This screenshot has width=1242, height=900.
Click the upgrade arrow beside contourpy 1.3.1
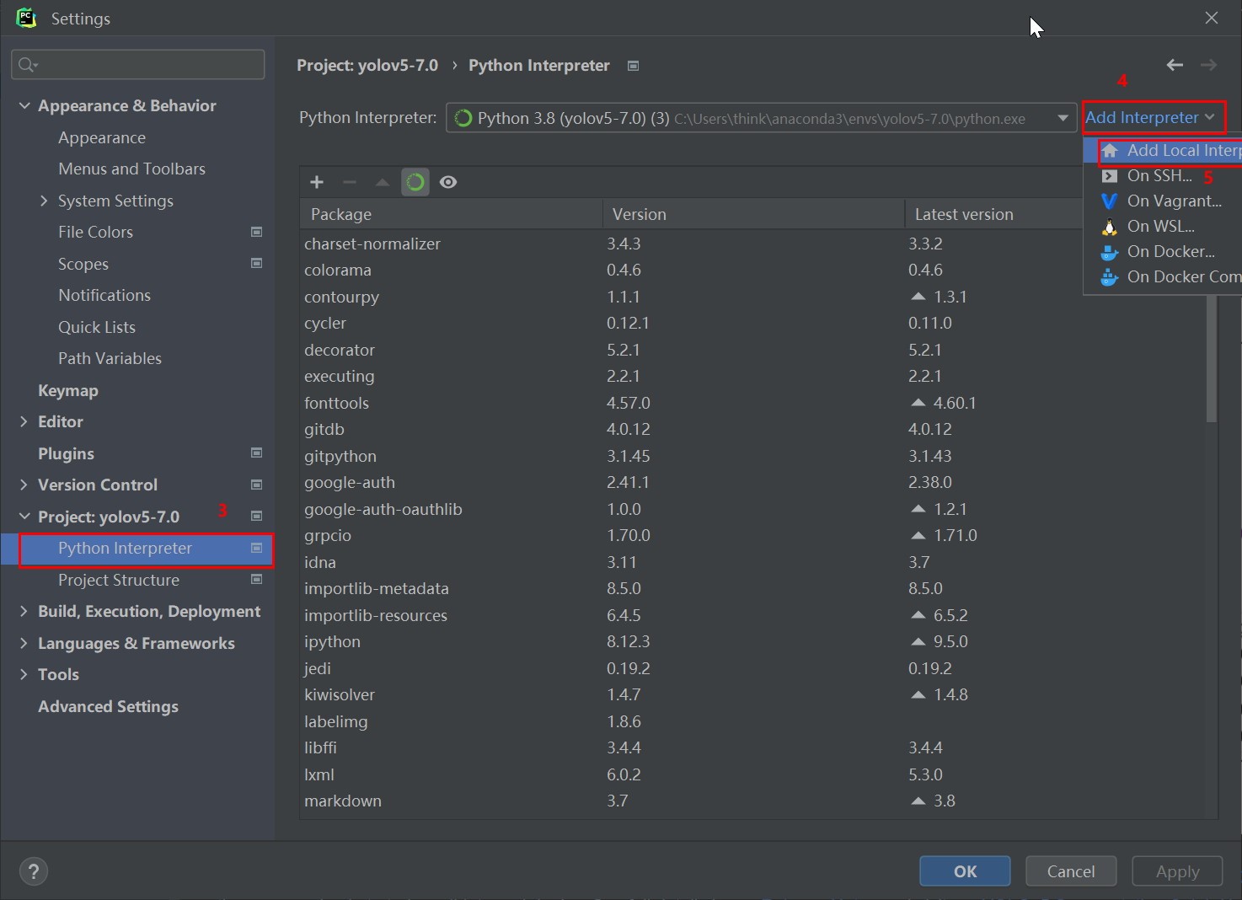pos(918,297)
